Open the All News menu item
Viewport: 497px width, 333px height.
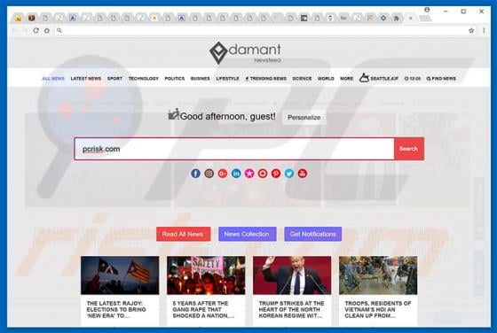[x=53, y=79]
